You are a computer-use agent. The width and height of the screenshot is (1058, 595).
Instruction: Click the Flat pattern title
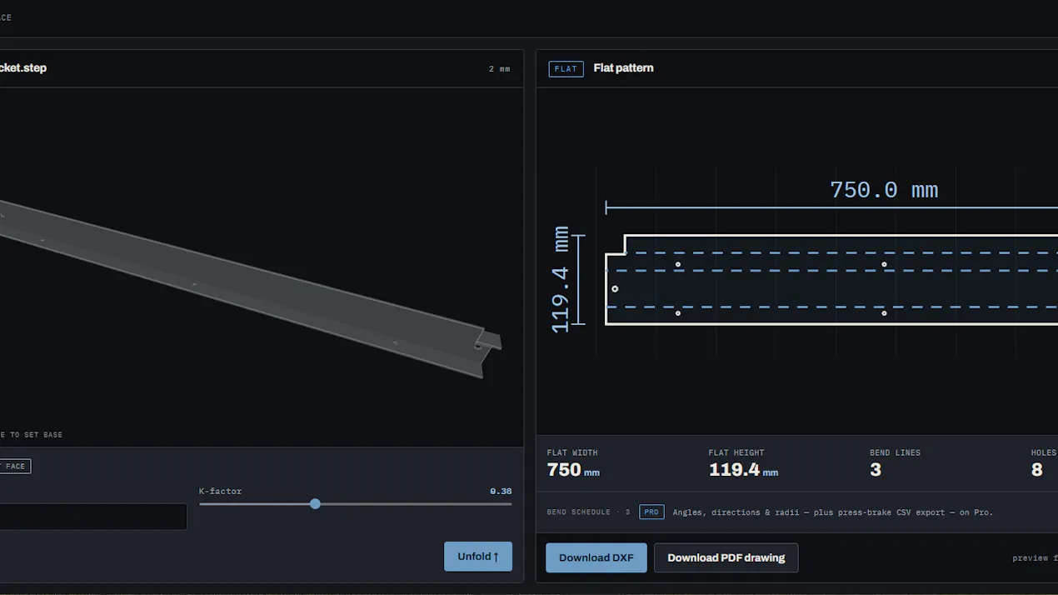[623, 68]
